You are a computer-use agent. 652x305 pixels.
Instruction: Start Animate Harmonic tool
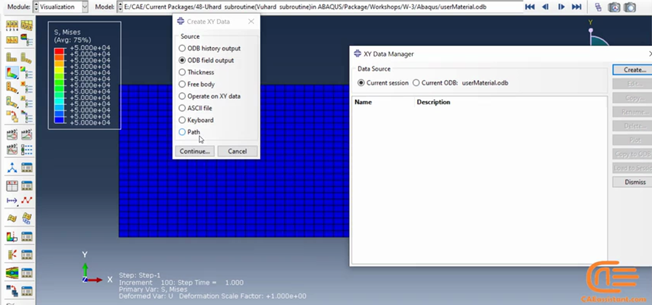(12, 150)
